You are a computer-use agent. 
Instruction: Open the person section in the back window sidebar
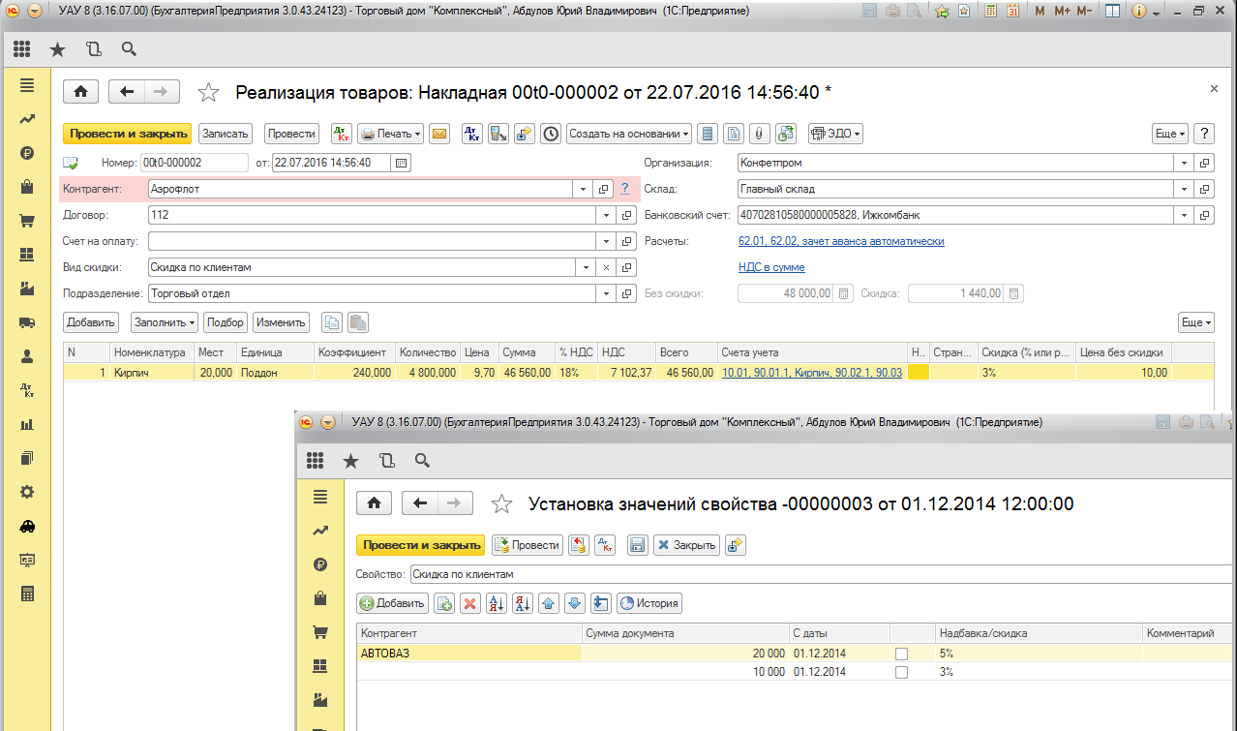(x=27, y=356)
